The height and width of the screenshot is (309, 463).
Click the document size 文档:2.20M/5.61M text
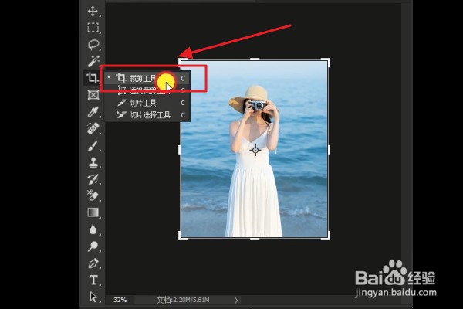[183, 300]
